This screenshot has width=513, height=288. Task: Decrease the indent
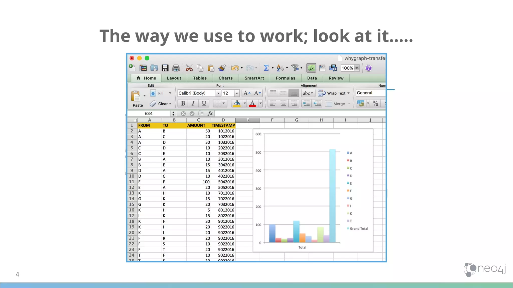307,103
